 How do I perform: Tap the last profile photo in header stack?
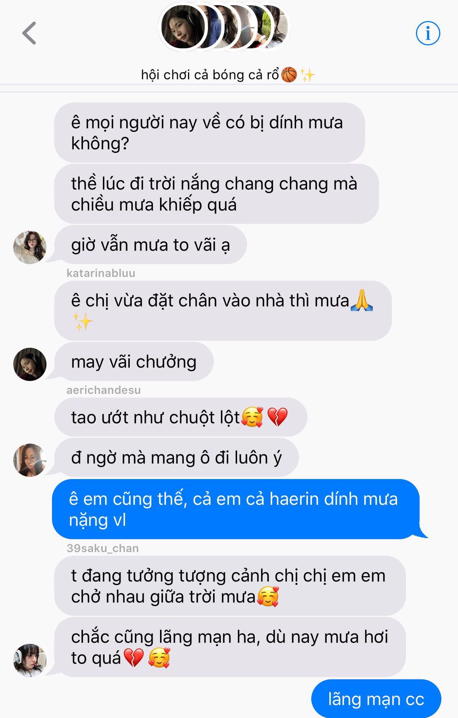click(277, 27)
